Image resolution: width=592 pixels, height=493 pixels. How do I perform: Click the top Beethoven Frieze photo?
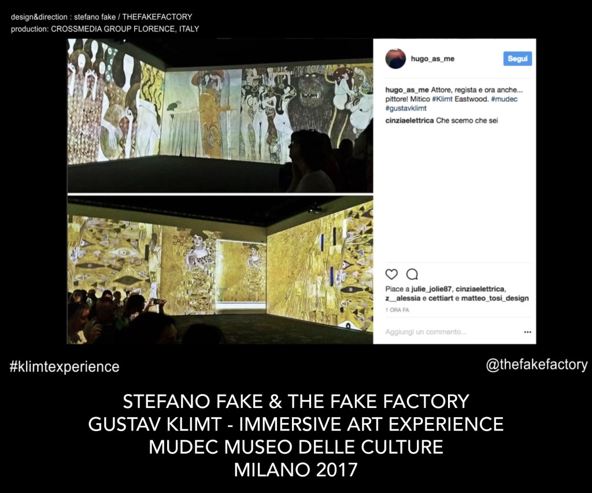220,116
